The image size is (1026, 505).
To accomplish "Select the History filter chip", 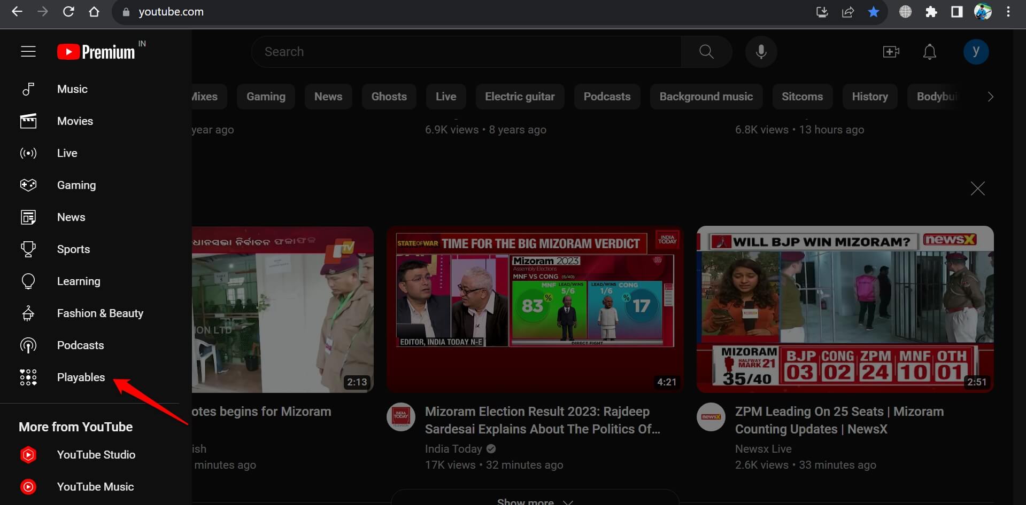I will point(870,97).
